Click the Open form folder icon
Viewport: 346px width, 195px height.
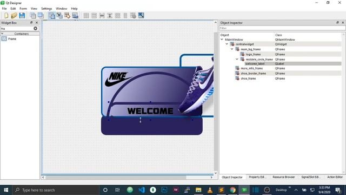click(x=14, y=16)
